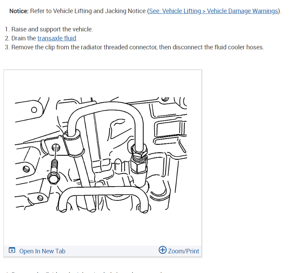The image size is (298, 273).
Task: Select the 'Raise and support the vehicle' step text
Action: point(52,29)
